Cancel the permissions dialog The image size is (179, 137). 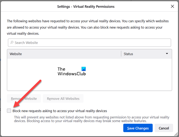click(x=164, y=128)
